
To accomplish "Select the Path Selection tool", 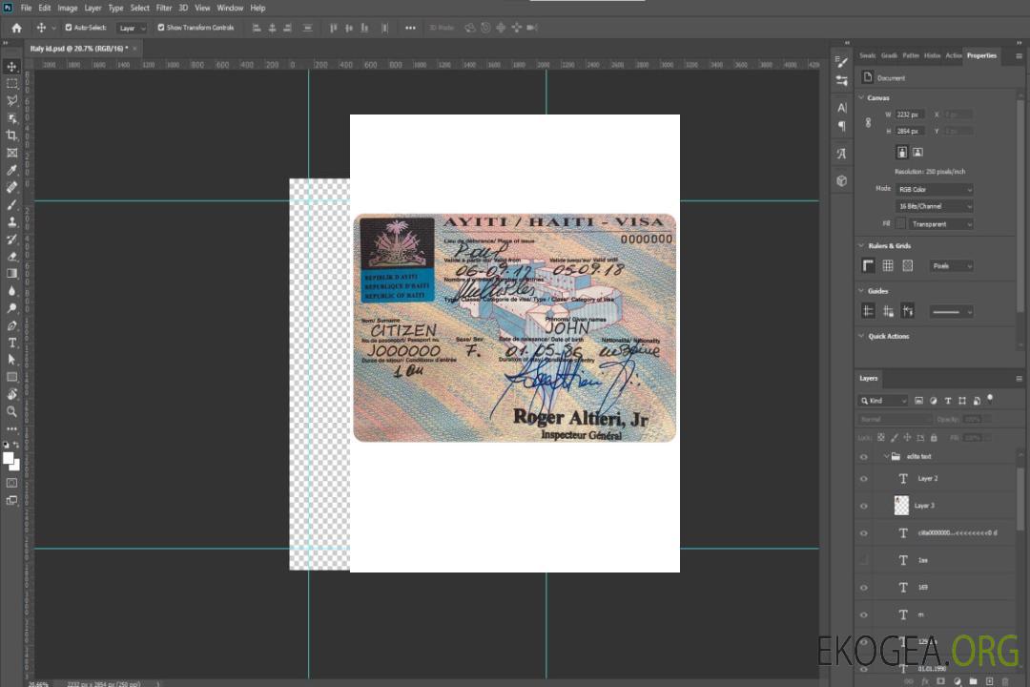I will 11,360.
